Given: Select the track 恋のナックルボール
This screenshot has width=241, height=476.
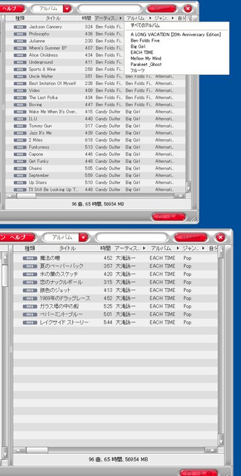Looking at the screenshot, I should (61, 282).
